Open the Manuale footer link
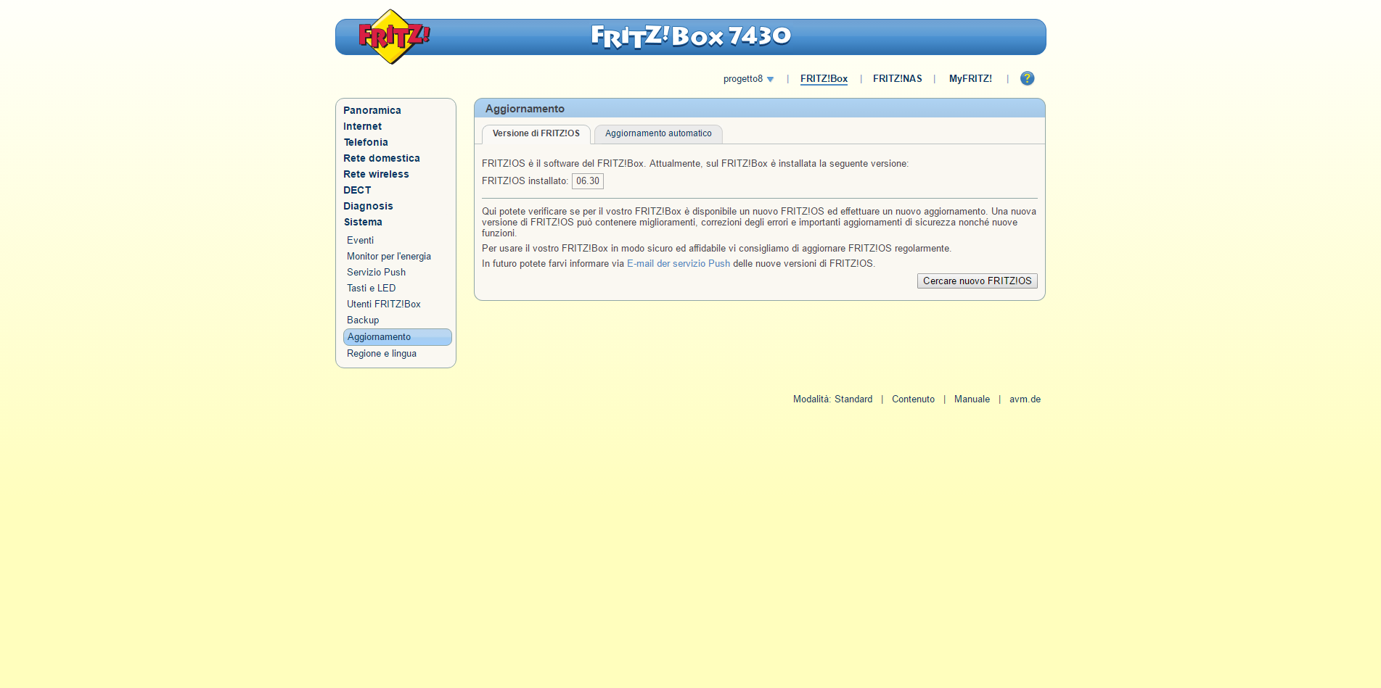Screen dimensions: 1381x688 972,399
